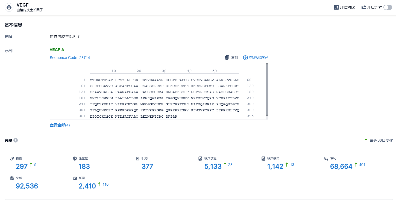Open the 92,536 literature count
This screenshot has width=396, height=202.
27,186
